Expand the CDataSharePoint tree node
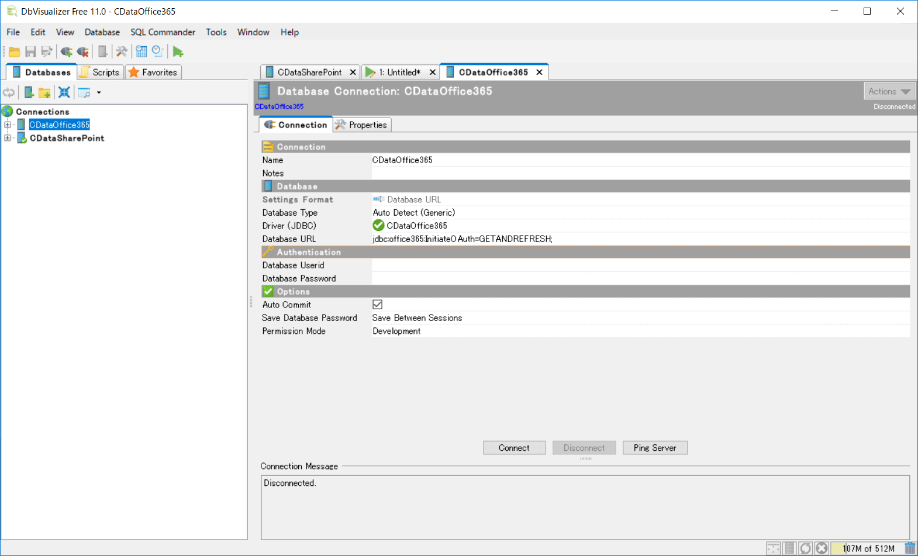Screen dimensions: 918x556 (8, 138)
